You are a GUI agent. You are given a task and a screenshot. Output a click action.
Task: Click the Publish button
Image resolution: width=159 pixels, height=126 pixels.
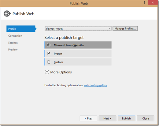click(x=126, y=118)
